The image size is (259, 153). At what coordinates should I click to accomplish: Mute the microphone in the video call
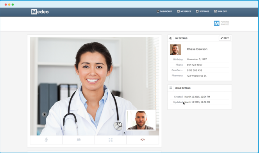pyautogui.click(x=46, y=140)
